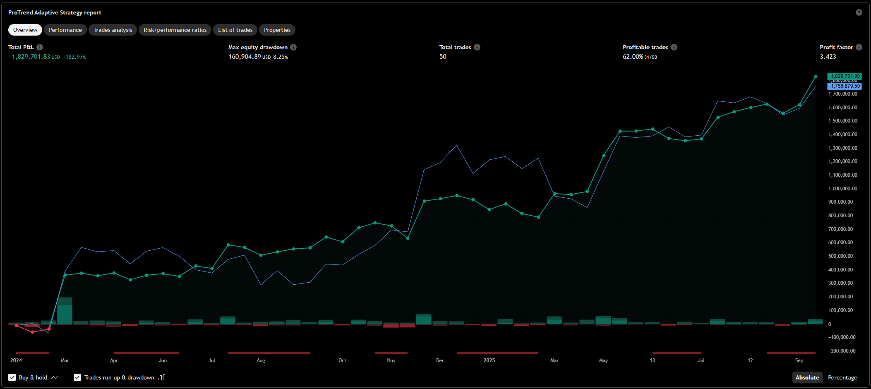The width and height of the screenshot is (871, 389).
Task: Open the Trades analysis tab
Action: coord(113,29)
